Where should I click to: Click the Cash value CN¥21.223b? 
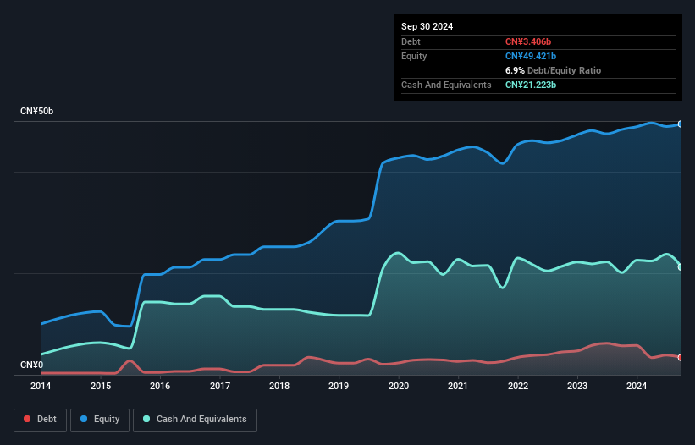(531, 85)
